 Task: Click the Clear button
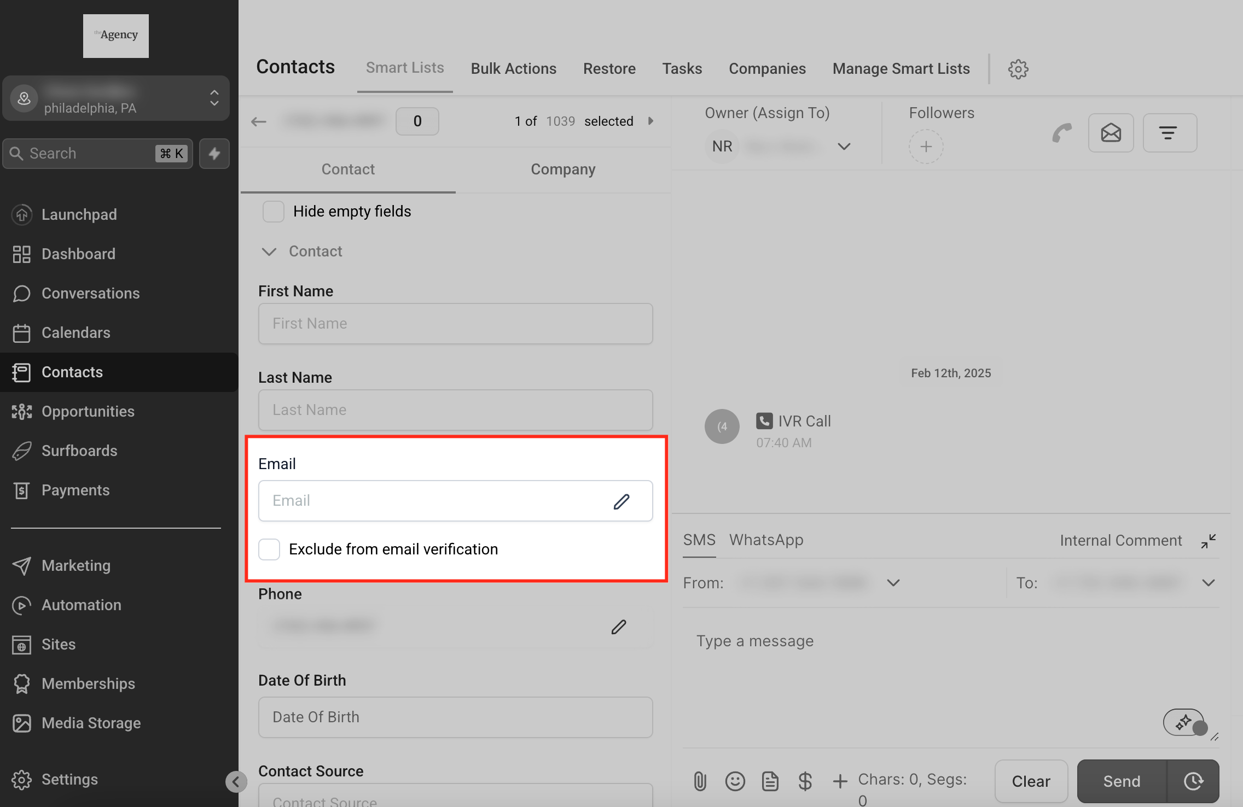(1031, 781)
